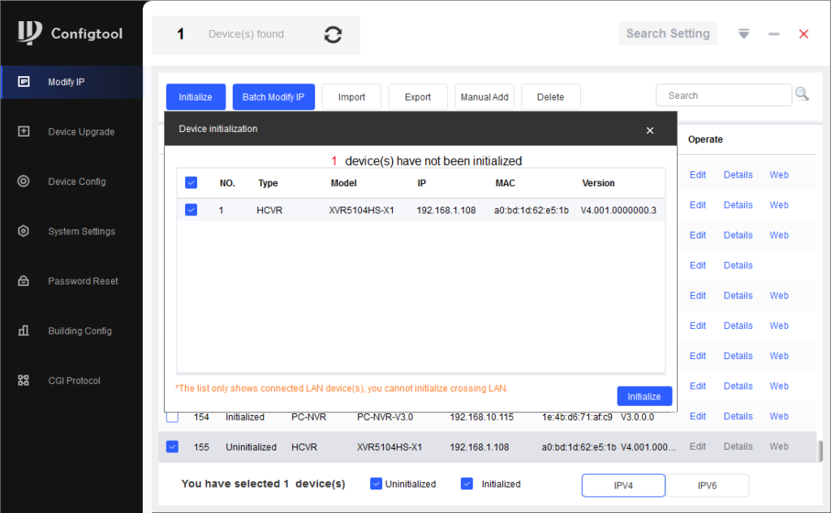Select the Modify IP sidebar item
This screenshot has width=831, height=513.
click(71, 82)
